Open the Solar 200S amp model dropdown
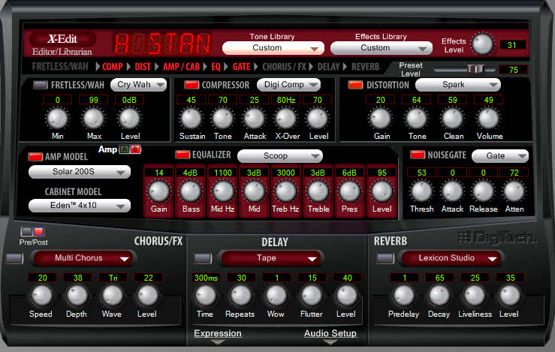This screenshot has height=352, width=555. (x=80, y=172)
